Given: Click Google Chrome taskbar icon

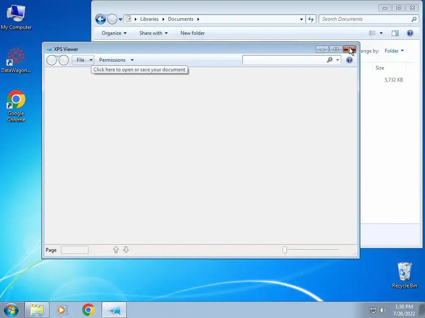Looking at the screenshot, I should coord(88,310).
